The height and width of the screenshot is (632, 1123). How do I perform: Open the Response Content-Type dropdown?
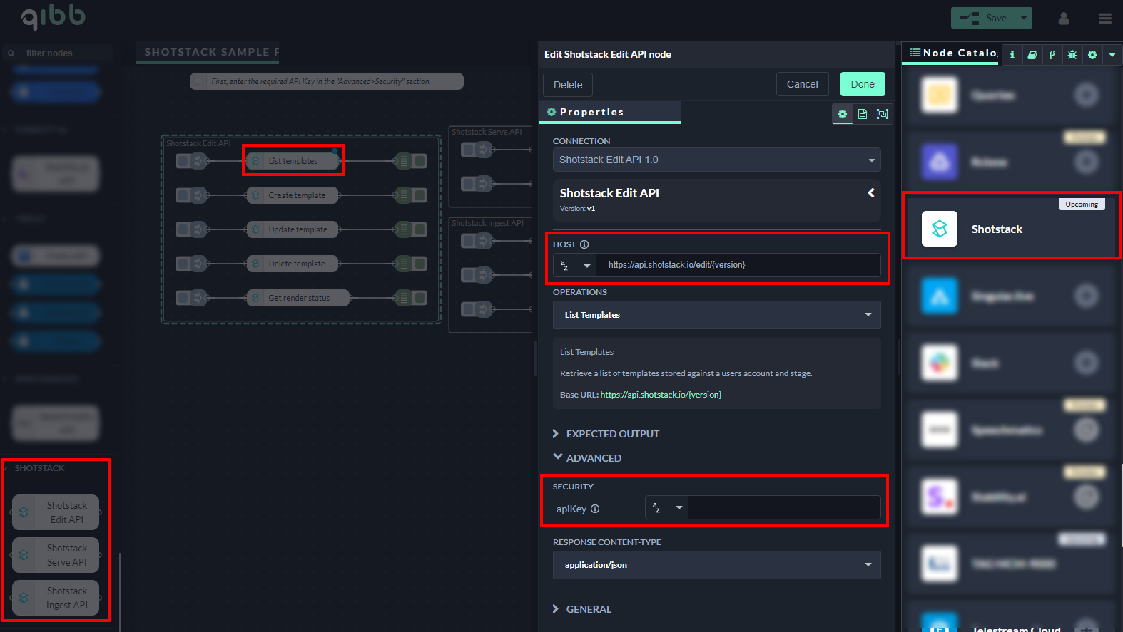[x=716, y=565]
